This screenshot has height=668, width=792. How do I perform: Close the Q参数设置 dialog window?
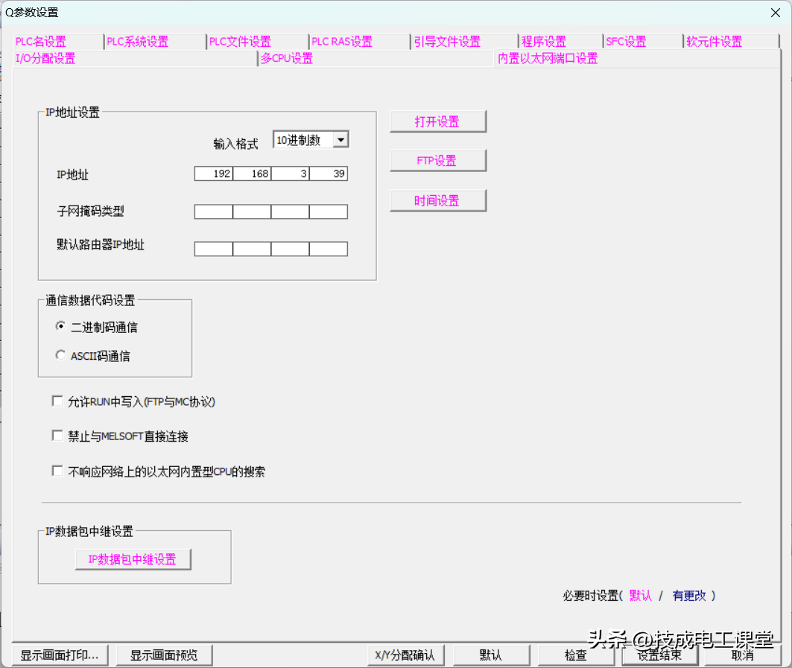(775, 12)
